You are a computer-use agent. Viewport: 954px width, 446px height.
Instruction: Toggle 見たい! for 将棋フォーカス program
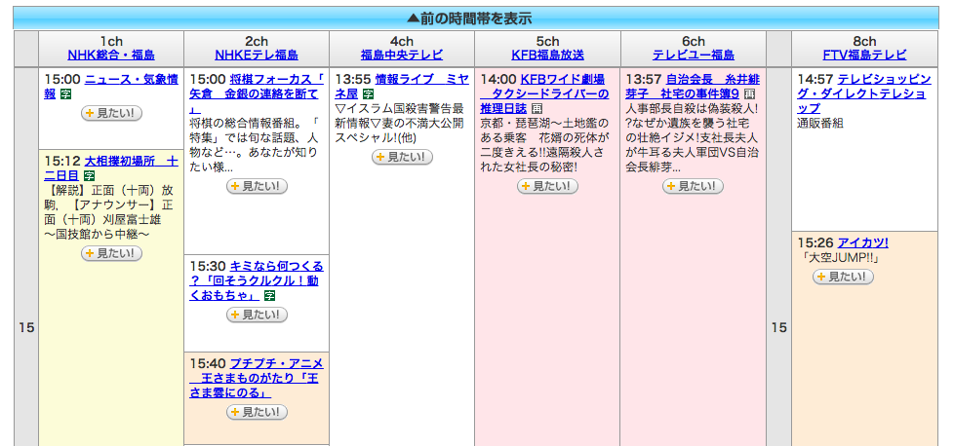[257, 186]
